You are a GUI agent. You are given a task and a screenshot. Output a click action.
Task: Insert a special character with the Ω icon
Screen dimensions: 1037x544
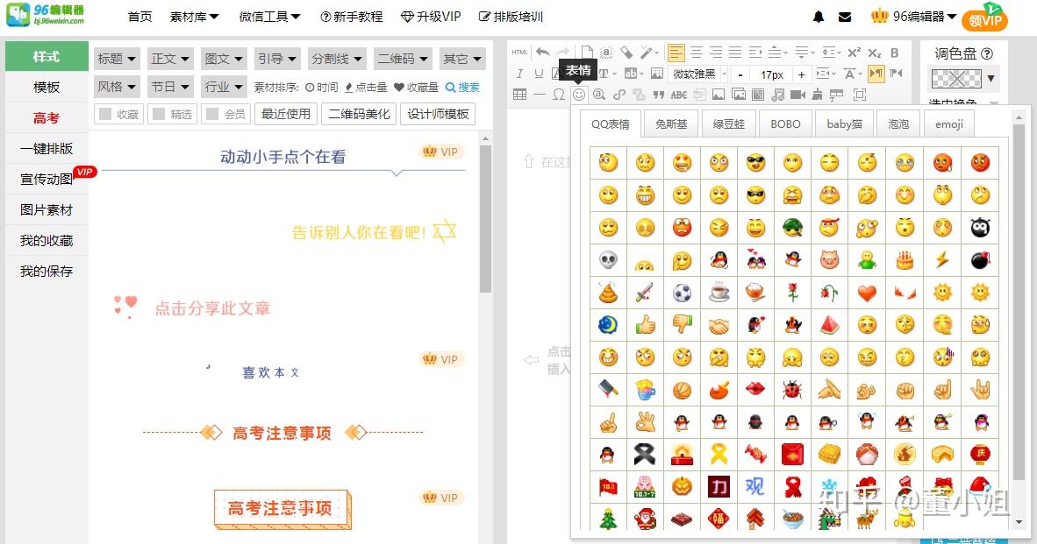[x=559, y=93]
